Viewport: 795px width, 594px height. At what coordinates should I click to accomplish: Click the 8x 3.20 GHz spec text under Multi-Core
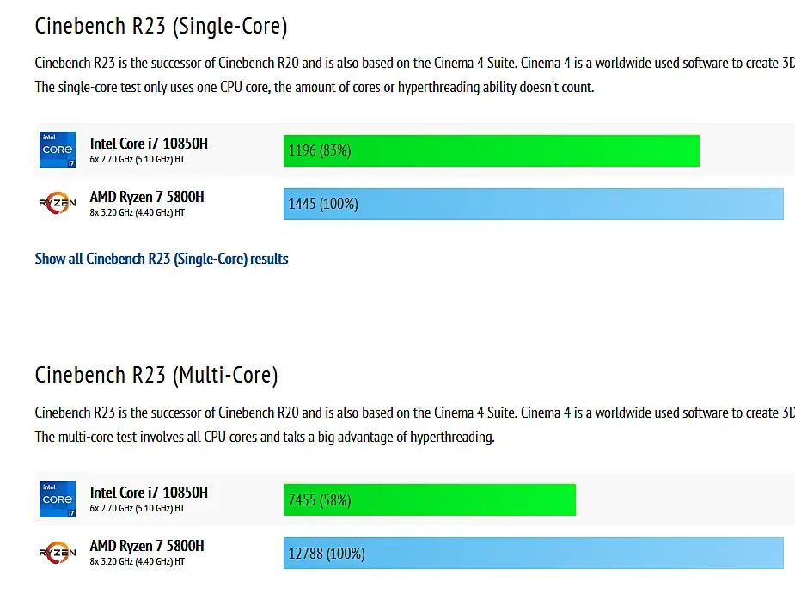click(x=138, y=561)
